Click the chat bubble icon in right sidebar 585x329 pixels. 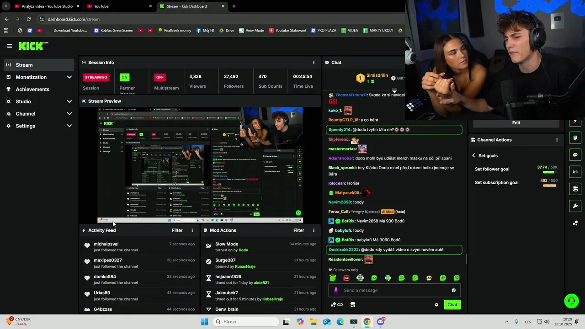click(x=575, y=155)
